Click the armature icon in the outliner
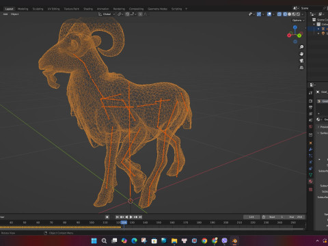The width and height of the screenshot is (328, 246). (x=323, y=29)
